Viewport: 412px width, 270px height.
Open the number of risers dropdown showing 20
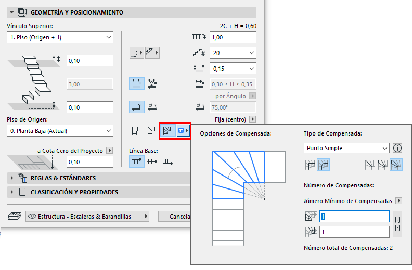233,53
